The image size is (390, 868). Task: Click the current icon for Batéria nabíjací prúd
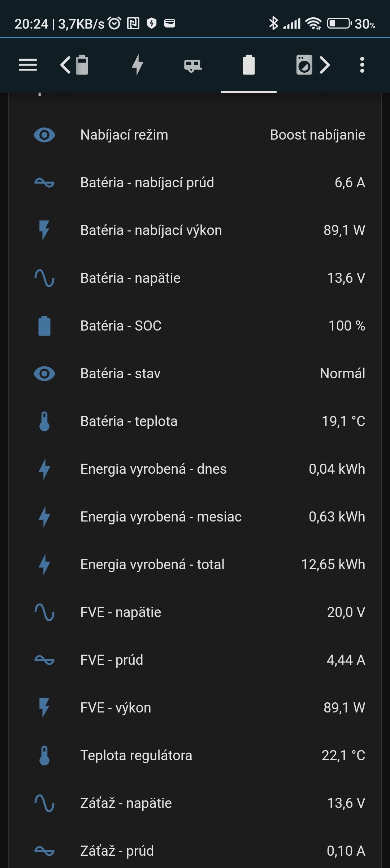click(x=44, y=183)
